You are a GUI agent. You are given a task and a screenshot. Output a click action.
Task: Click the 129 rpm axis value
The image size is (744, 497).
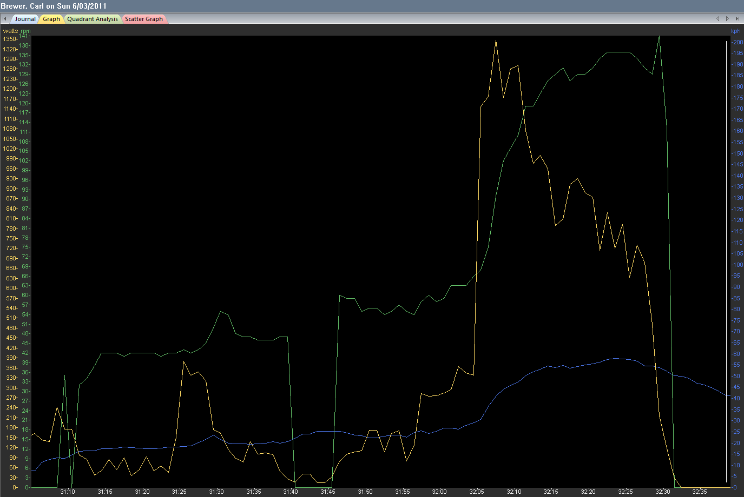24,74
